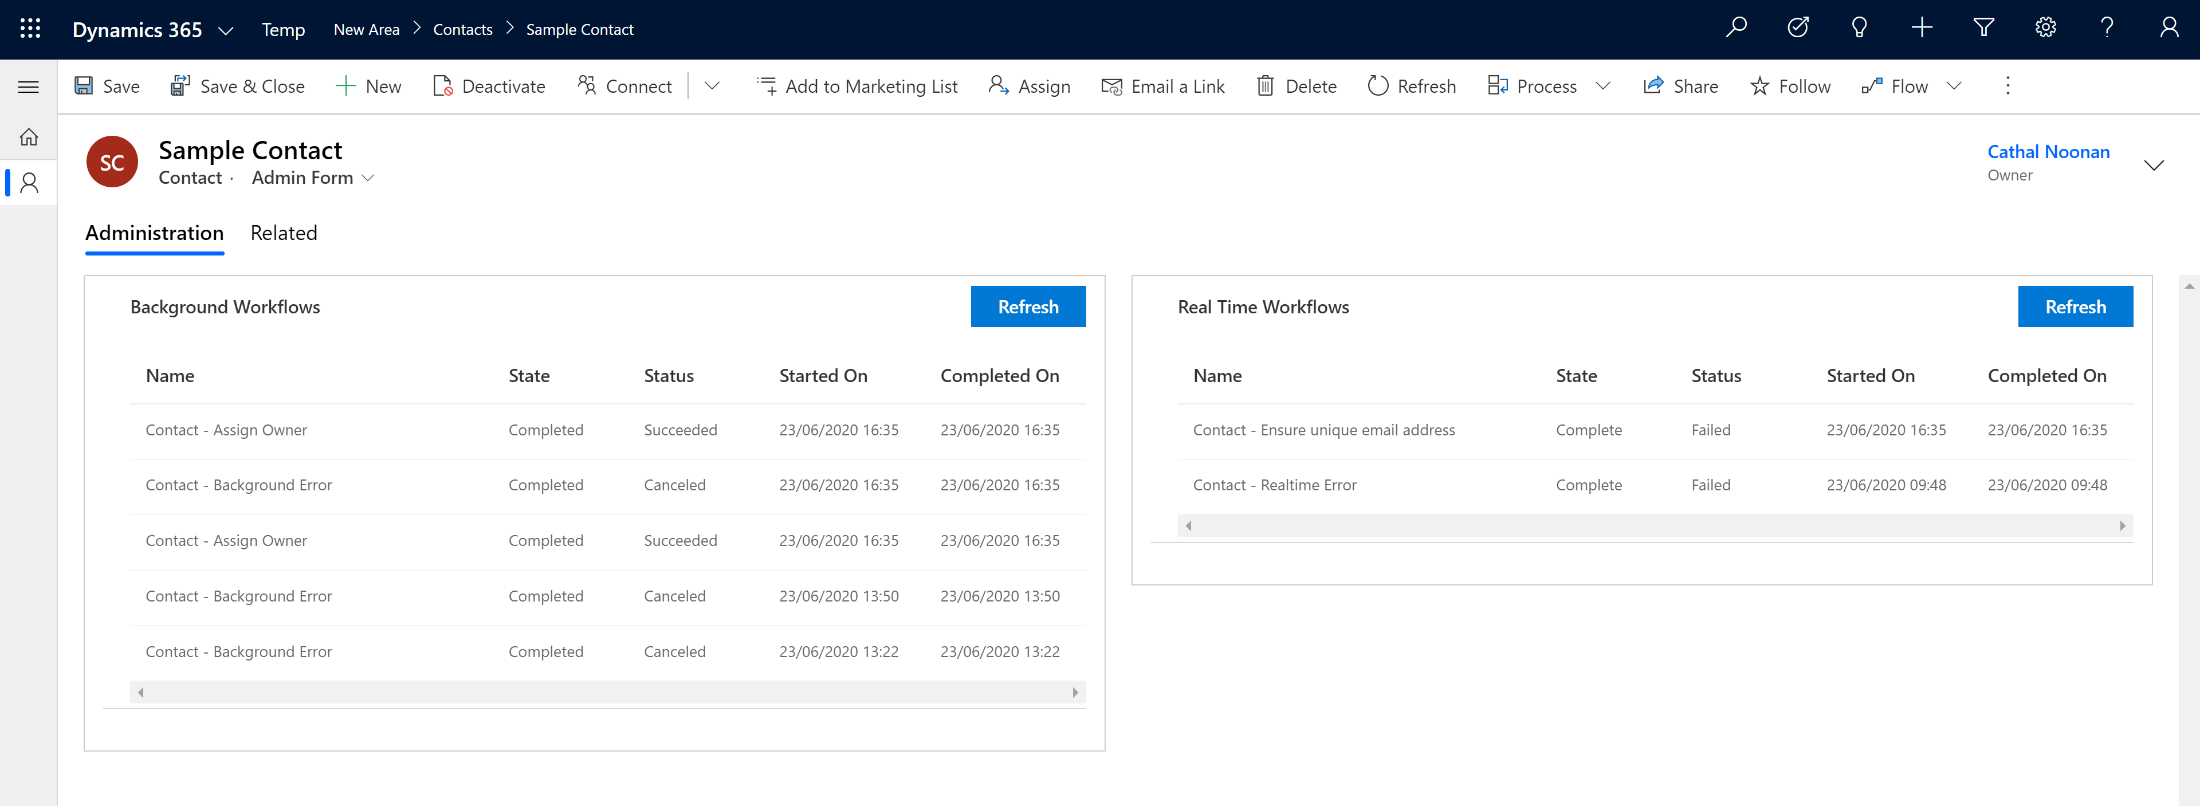Open the command bar overflow ellipsis
This screenshot has height=806, width=2200.
click(2008, 87)
